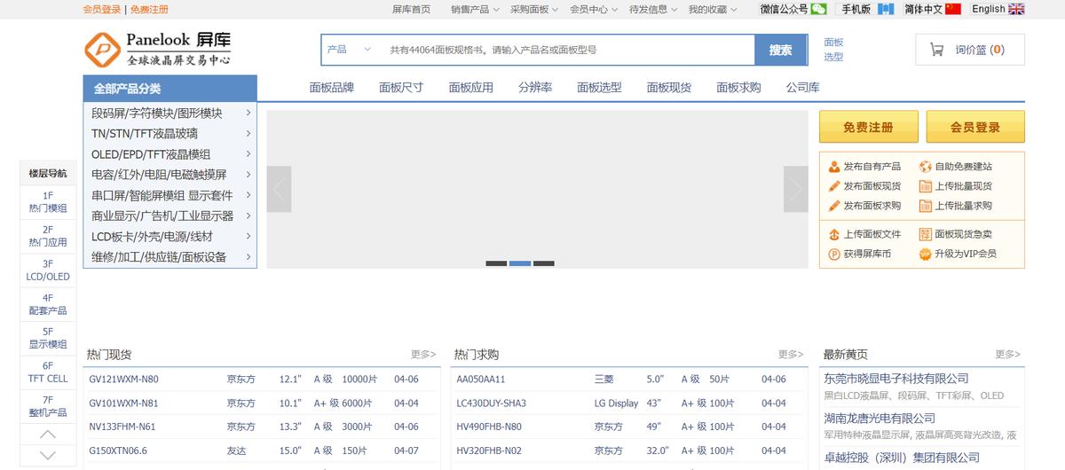Open the WeChat official account icon
1065x470 pixels.
[x=819, y=9]
